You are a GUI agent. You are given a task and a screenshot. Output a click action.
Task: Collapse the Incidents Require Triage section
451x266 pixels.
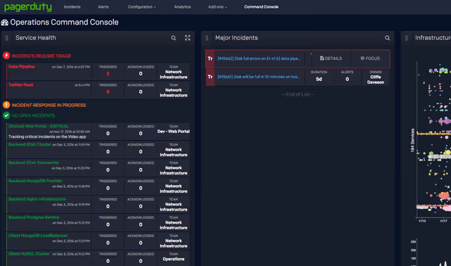click(42, 56)
